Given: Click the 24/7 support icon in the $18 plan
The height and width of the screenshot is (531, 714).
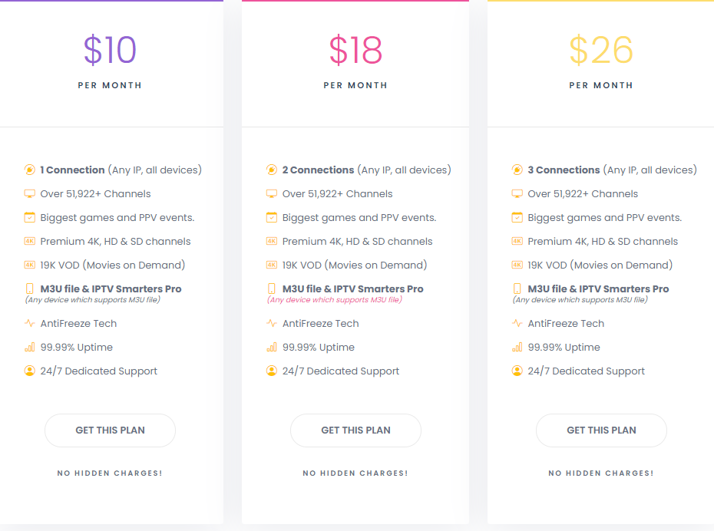Looking at the screenshot, I should 271,371.
